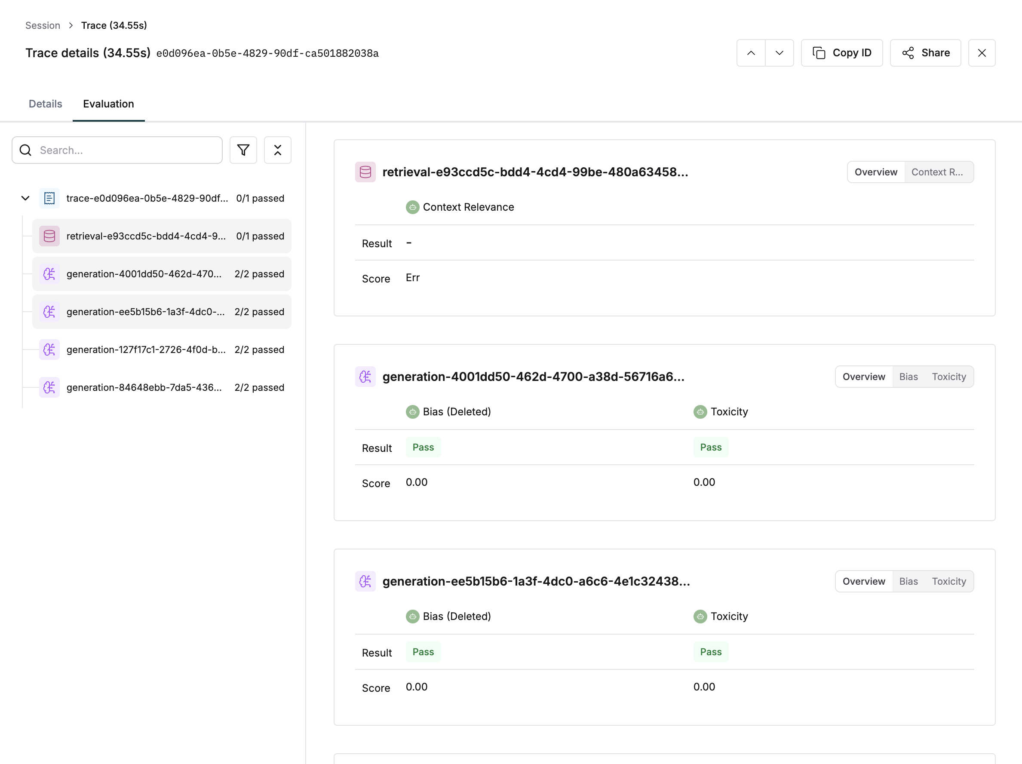This screenshot has height=764, width=1022.
Task: Open the Session breadcrumb link
Action: click(43, 25)
